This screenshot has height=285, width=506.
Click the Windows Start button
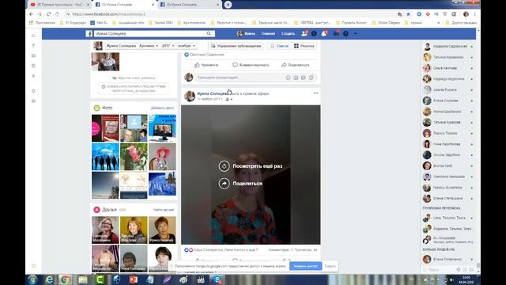(x=32, y=279)
